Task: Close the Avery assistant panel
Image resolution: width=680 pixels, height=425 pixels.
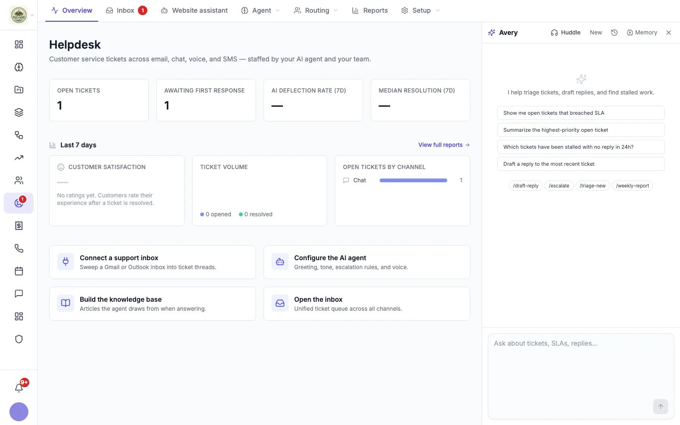Action: click(669, 33)
